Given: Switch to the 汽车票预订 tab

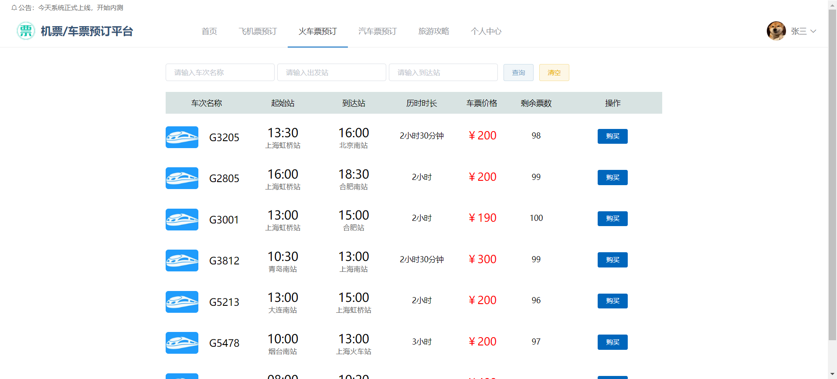Looking at the screenshot, I should (x=378, y=31).
